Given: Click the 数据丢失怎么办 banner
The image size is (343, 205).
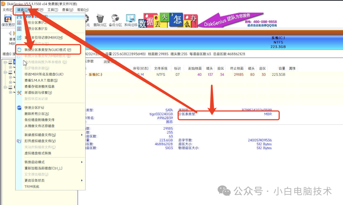Looking at the screenshot, I should 168,20.
